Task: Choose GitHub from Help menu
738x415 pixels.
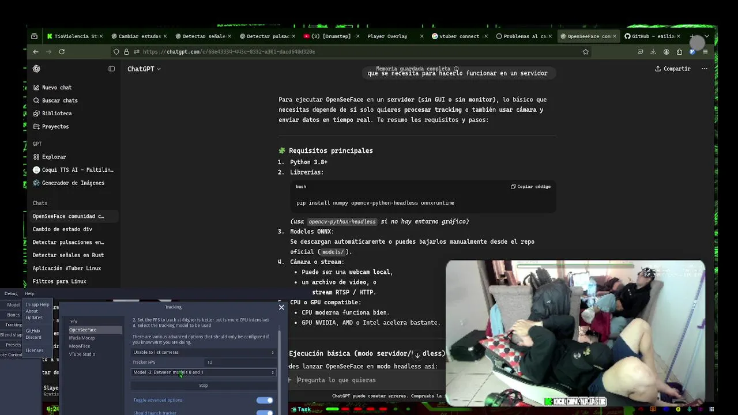Action: pos(33,331)
